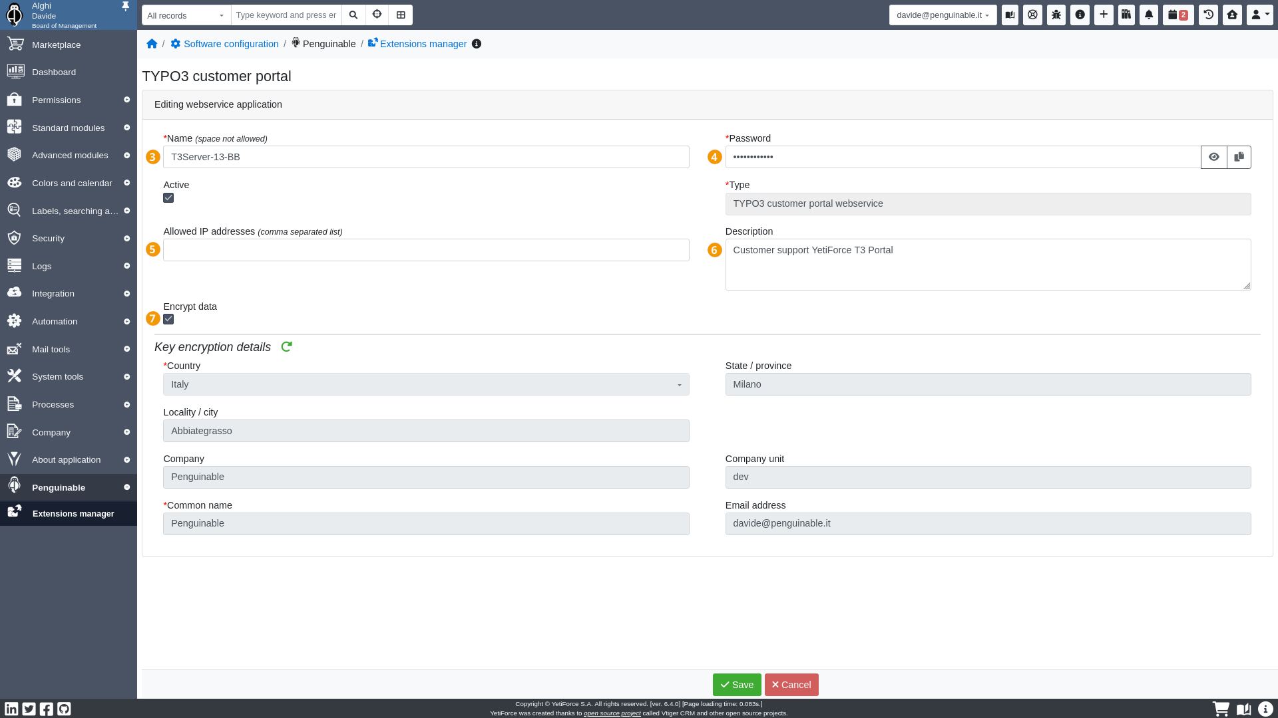Viewport: 1278px width, 718px height.
Task: Expand the davide@penguinable.it account dropdown
Action: (x=943, y=15)
